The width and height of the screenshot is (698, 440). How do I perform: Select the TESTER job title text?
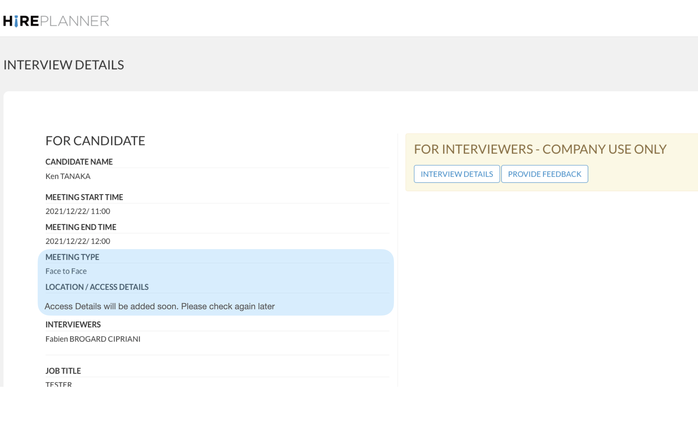pos(59,384)
